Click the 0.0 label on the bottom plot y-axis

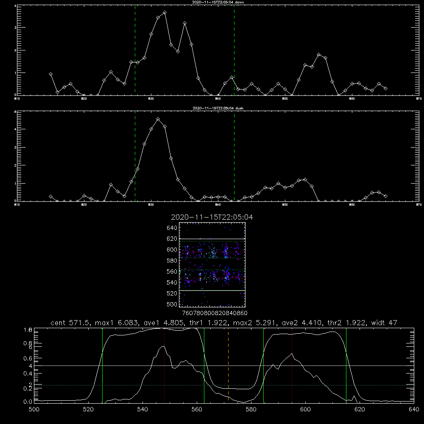tap(28, 402)
